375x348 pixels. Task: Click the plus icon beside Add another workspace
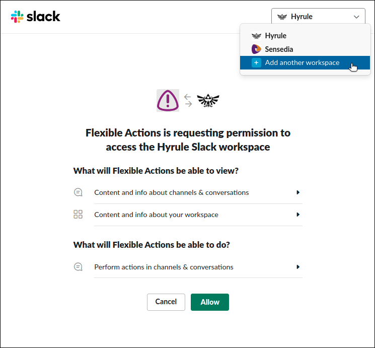[256, 63]
